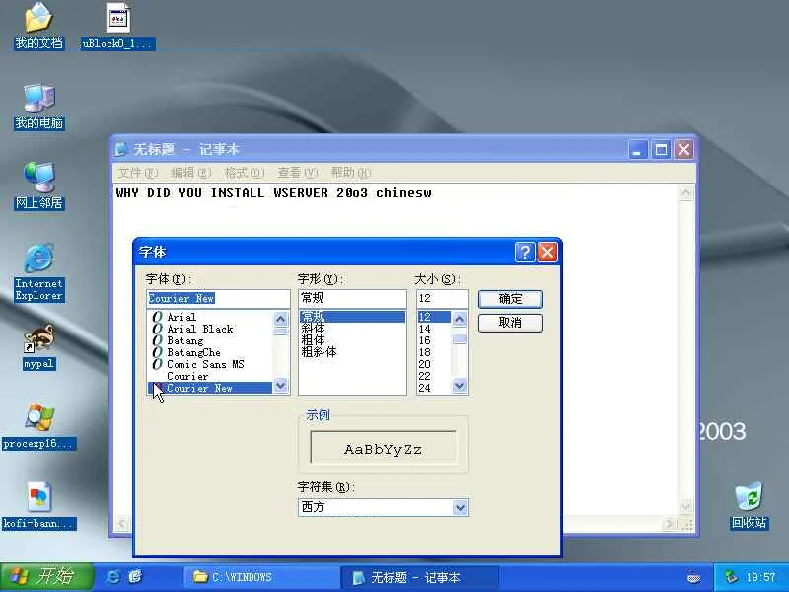Screen dimensions: 789x592
Task: Click the Internet Explorer quick launch icon
Action: 112,577
